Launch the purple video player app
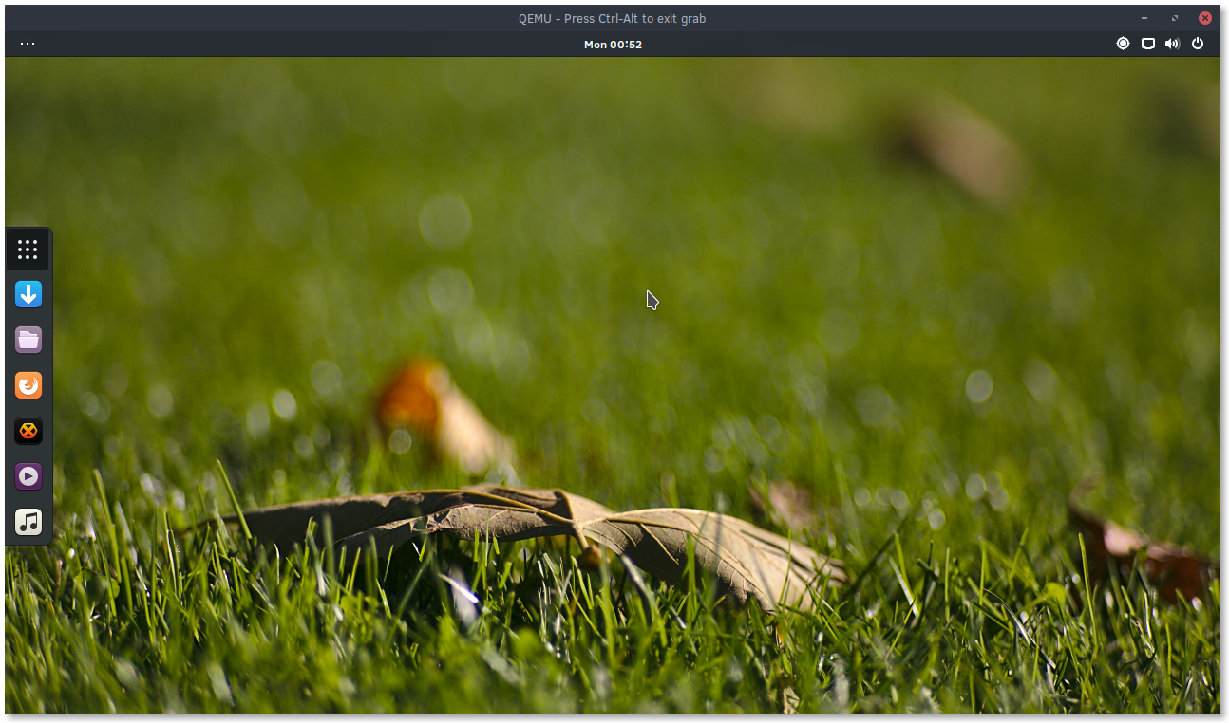Viewport: 1229px width, 723px height. [x=28, y=476]
